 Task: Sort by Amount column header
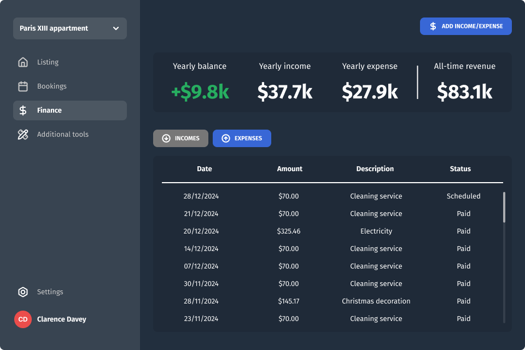(x=290, y=169)
